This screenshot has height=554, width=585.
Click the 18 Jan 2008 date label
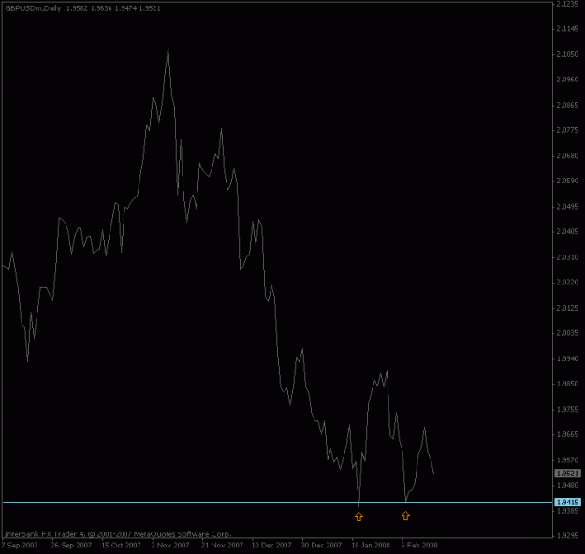pyautogui.click(x=371, y=545)
